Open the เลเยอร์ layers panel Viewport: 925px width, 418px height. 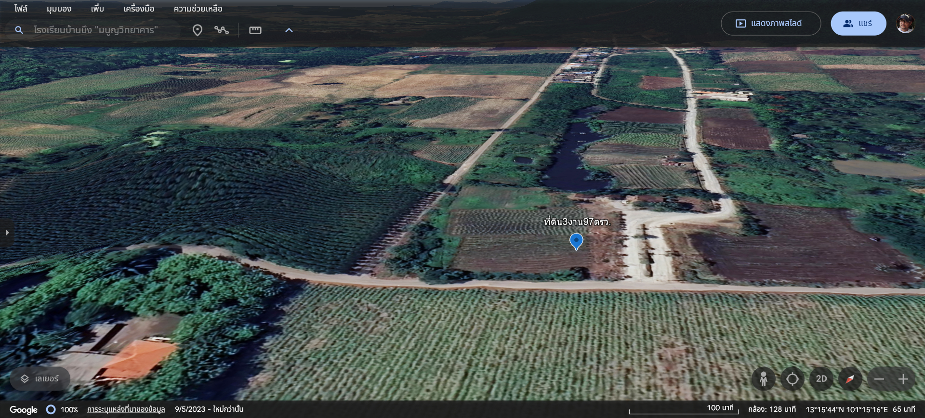point(40,379)
